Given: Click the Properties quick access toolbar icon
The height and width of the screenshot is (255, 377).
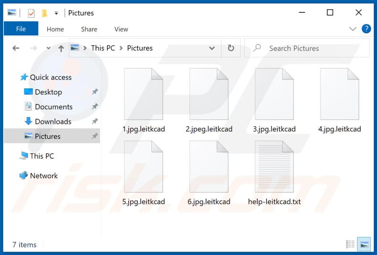Looking at the screenshot, I should pos(32,13).
